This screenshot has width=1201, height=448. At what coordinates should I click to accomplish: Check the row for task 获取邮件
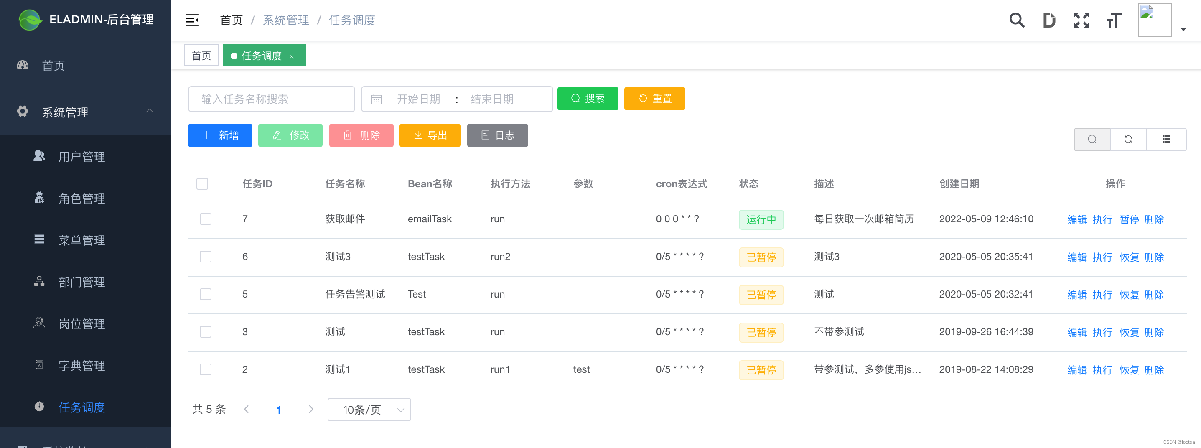[x=206, y=219]
